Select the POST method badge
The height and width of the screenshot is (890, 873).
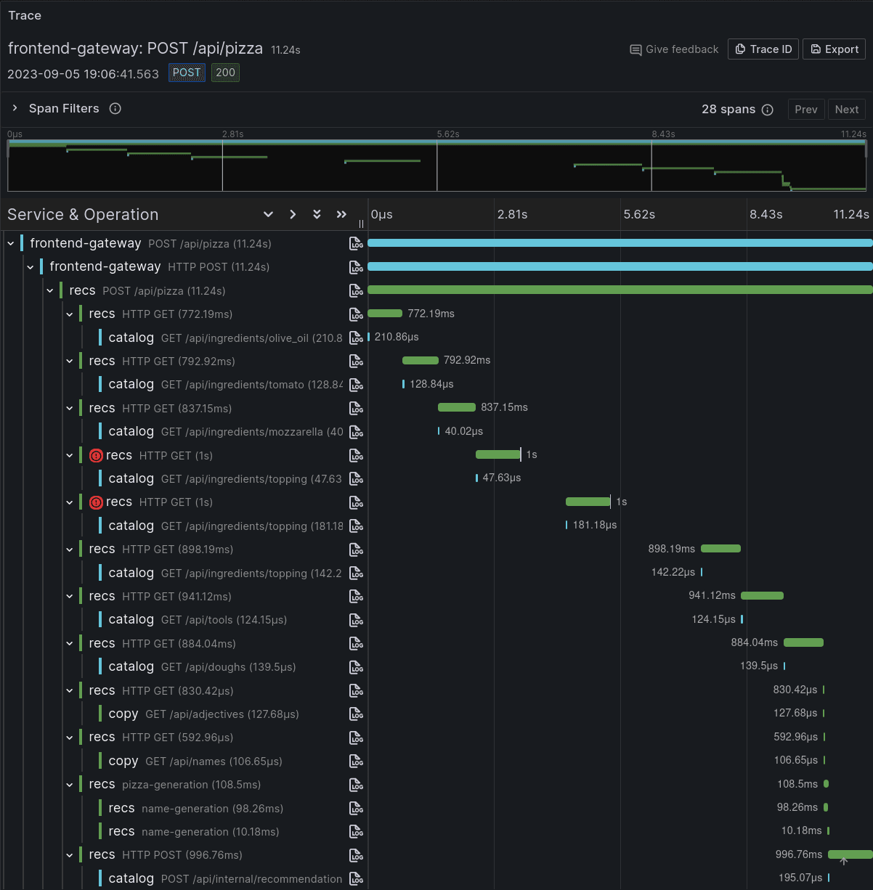[x=187, y=73]
